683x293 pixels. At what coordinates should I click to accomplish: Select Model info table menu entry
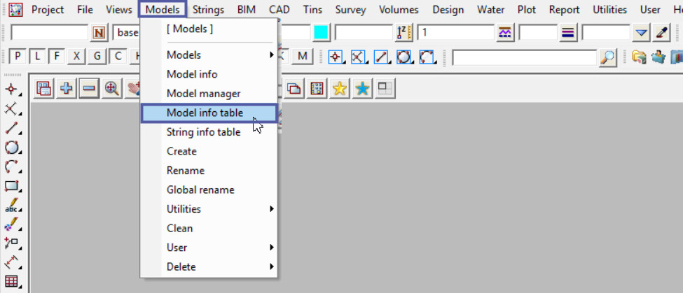(x=205, y=113)
